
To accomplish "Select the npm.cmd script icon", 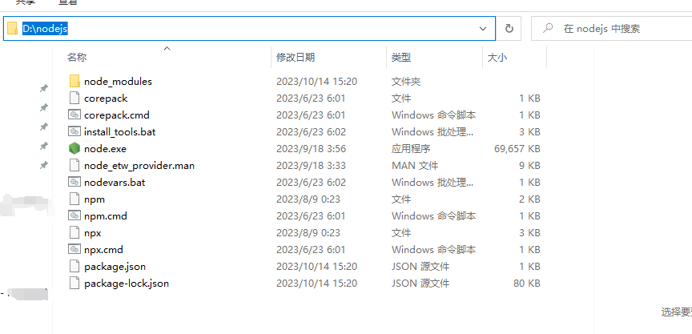I will coord(74,215).
